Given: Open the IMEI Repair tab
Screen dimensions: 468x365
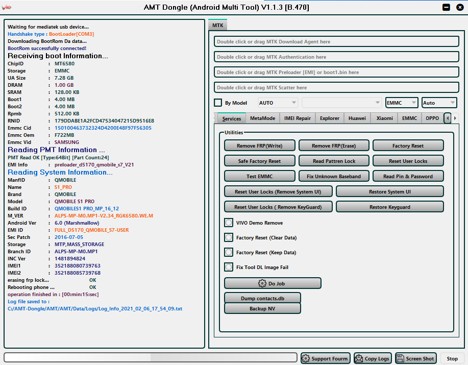Looking at the screenshot, I should [298, 118].
